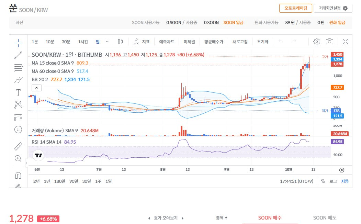The image size is (361, 224).
Task: Collapse the indicator legend chevron
Action: click(x=36, y=88)
